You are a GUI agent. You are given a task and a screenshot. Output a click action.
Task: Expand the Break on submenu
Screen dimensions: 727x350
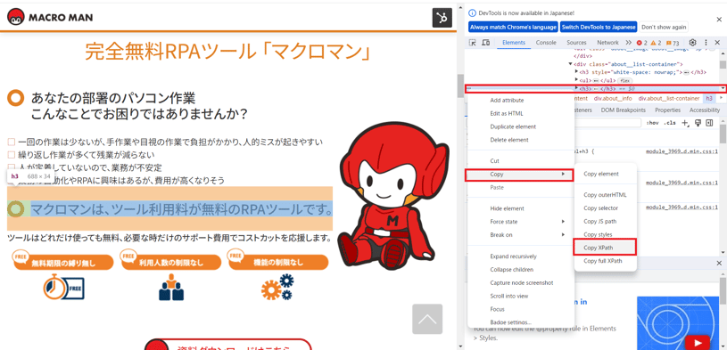pyautogui.click(x=521, y=235)
